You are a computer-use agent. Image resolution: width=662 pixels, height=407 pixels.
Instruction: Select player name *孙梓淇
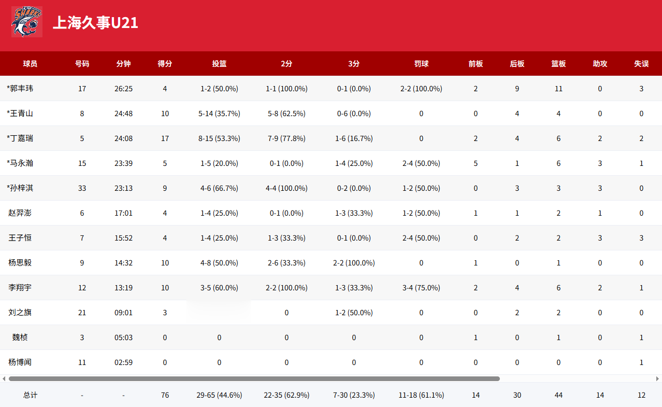(20, 188)
